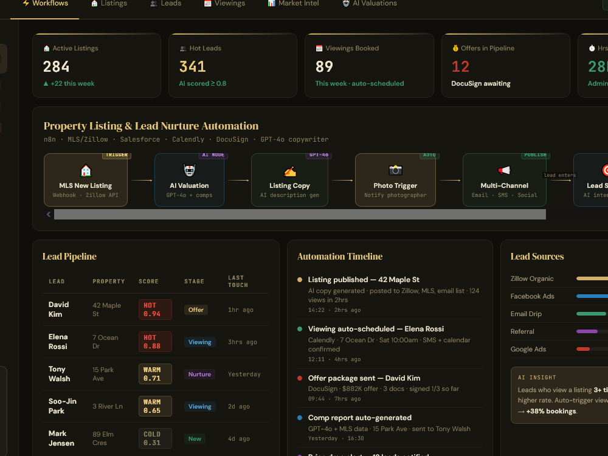Screen dimensions: 608x456
Task: Open timeline entry Listing published 42 Maple St
Action: click(x=389, y=294)
